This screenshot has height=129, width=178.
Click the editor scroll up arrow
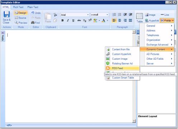(x=134, y=32)
